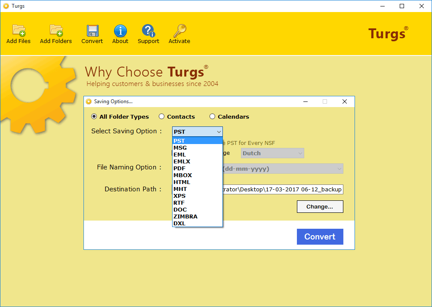
Task: Select the Calendars radio button
Action: [212, 117]
